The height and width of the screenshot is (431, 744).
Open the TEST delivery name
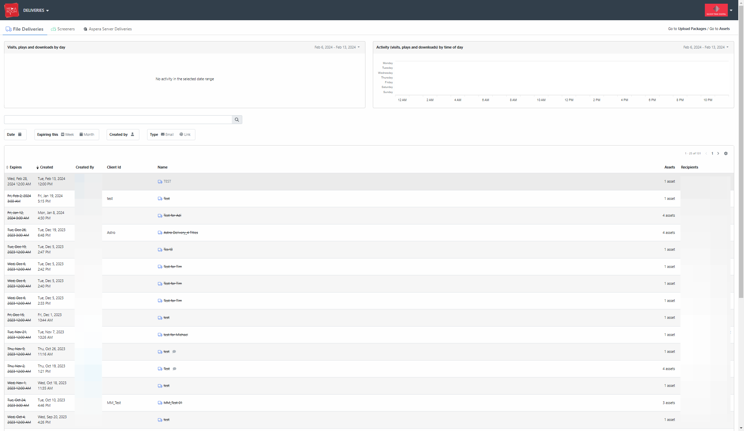coord(167,181)
